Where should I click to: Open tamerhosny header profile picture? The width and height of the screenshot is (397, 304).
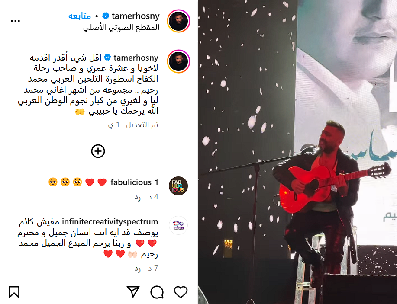(x=178, y=21)
